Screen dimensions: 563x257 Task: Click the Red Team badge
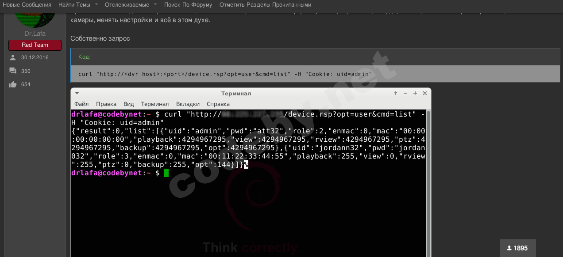point(35,45)
